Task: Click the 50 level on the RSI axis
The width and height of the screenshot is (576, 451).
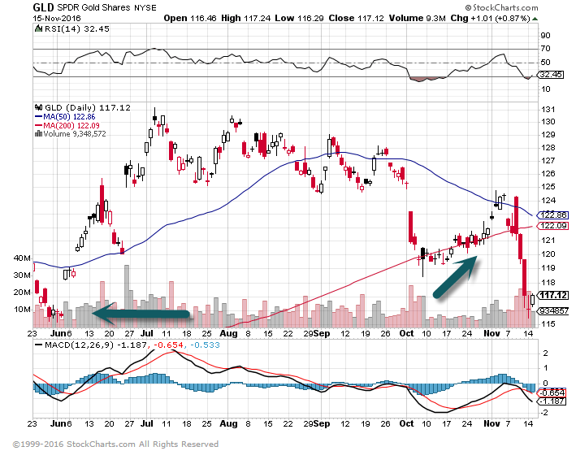Action: tap(545, 62)
